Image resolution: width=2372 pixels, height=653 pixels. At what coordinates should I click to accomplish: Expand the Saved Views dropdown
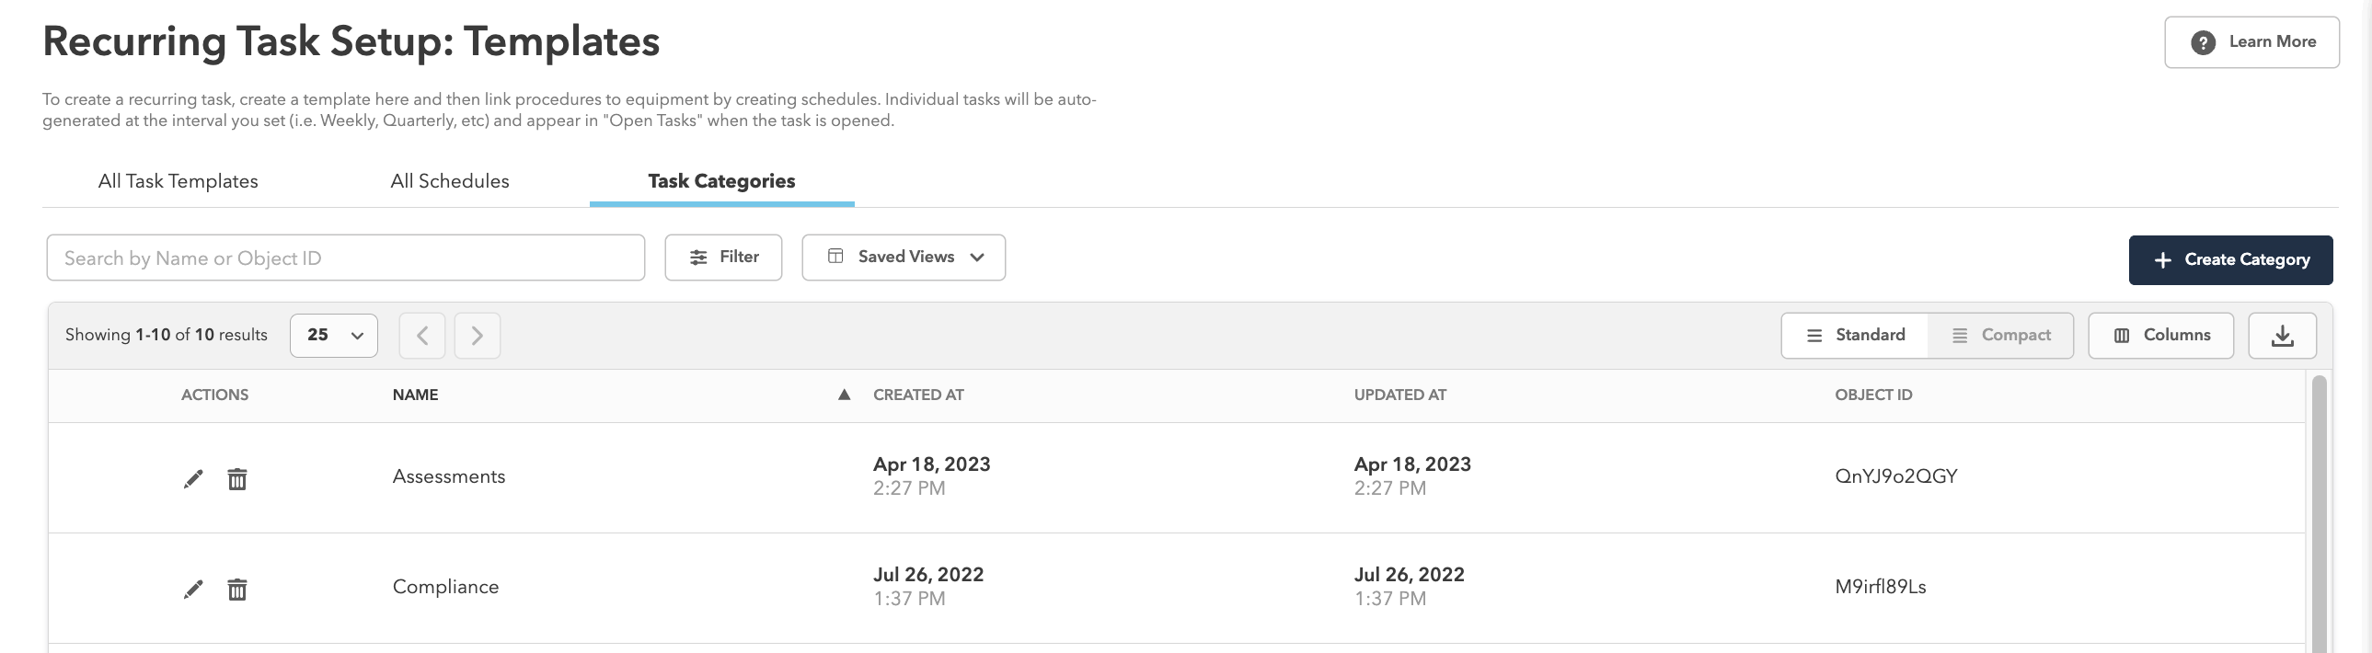click(x=904, y=257)
